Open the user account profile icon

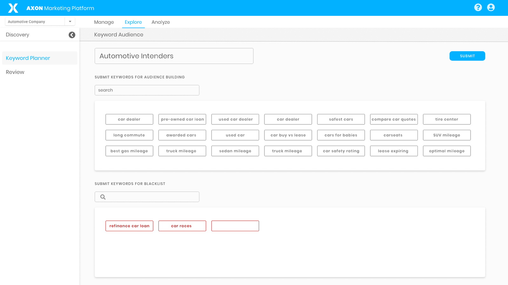pos(491,8)
